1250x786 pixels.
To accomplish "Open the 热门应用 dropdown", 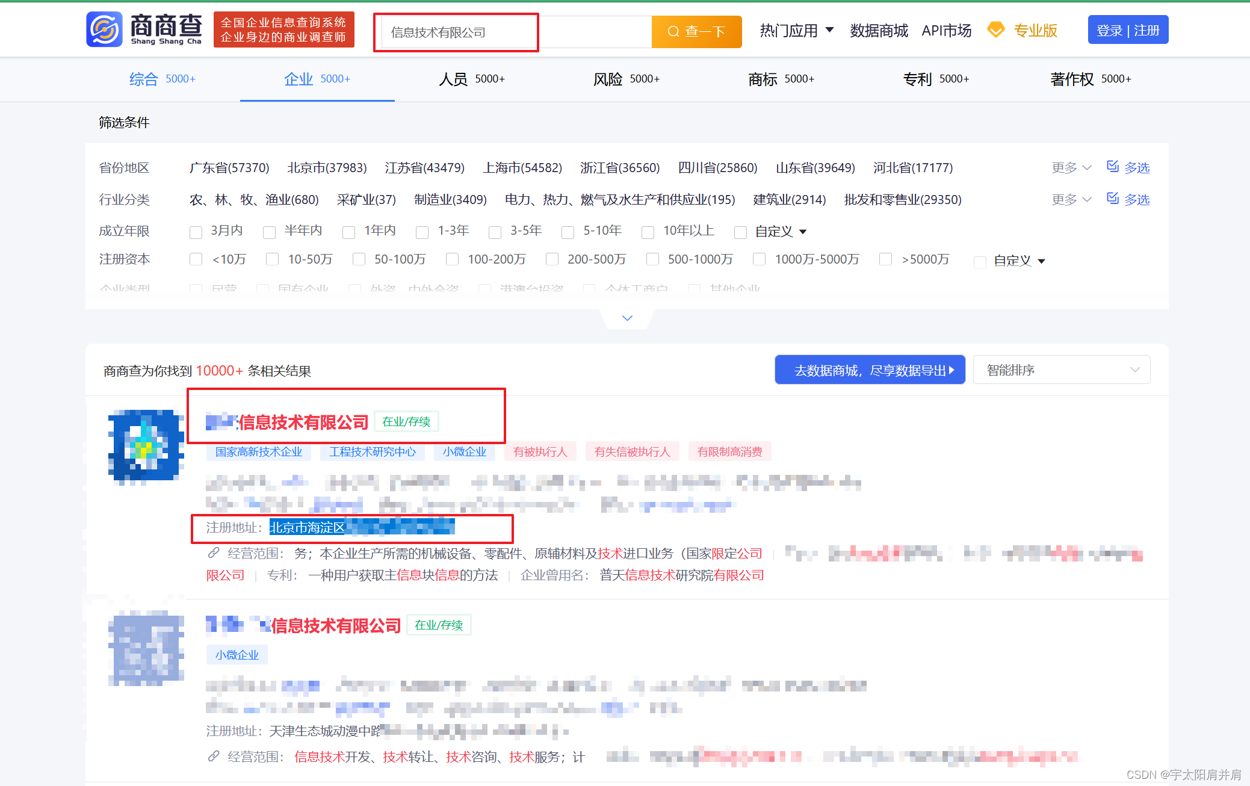I will 796,30.
